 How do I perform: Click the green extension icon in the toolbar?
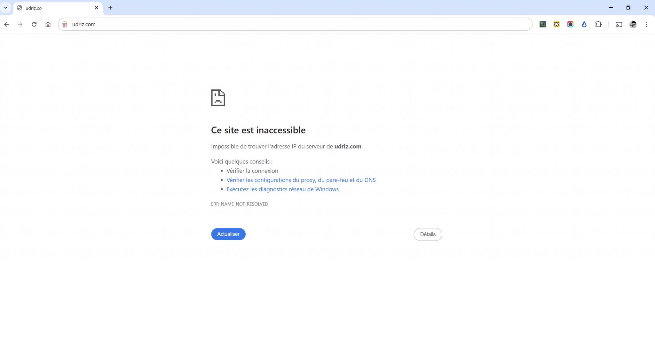pos(542,24)
